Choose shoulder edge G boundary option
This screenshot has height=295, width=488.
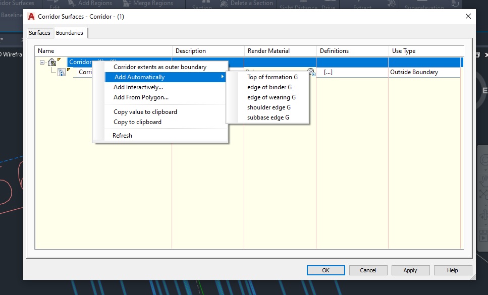pos(268,107)
